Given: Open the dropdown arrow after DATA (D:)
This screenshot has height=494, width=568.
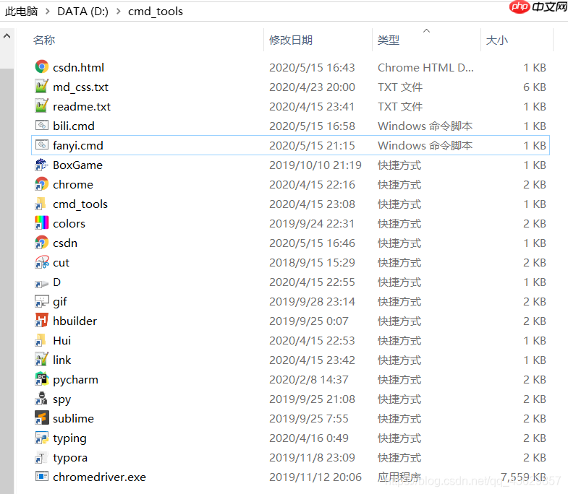Looking at the screenshot, I should pyautogui.click(x=118, y=12).
